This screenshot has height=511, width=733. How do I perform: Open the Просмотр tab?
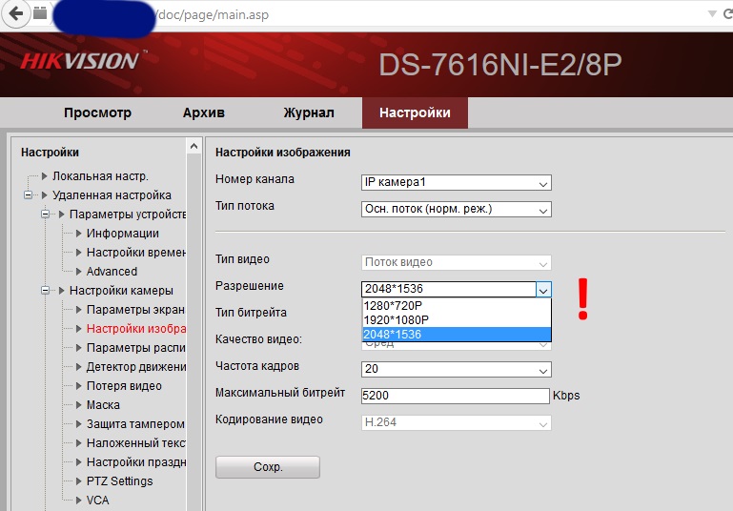pyautogui.click(x=98, y=112)
